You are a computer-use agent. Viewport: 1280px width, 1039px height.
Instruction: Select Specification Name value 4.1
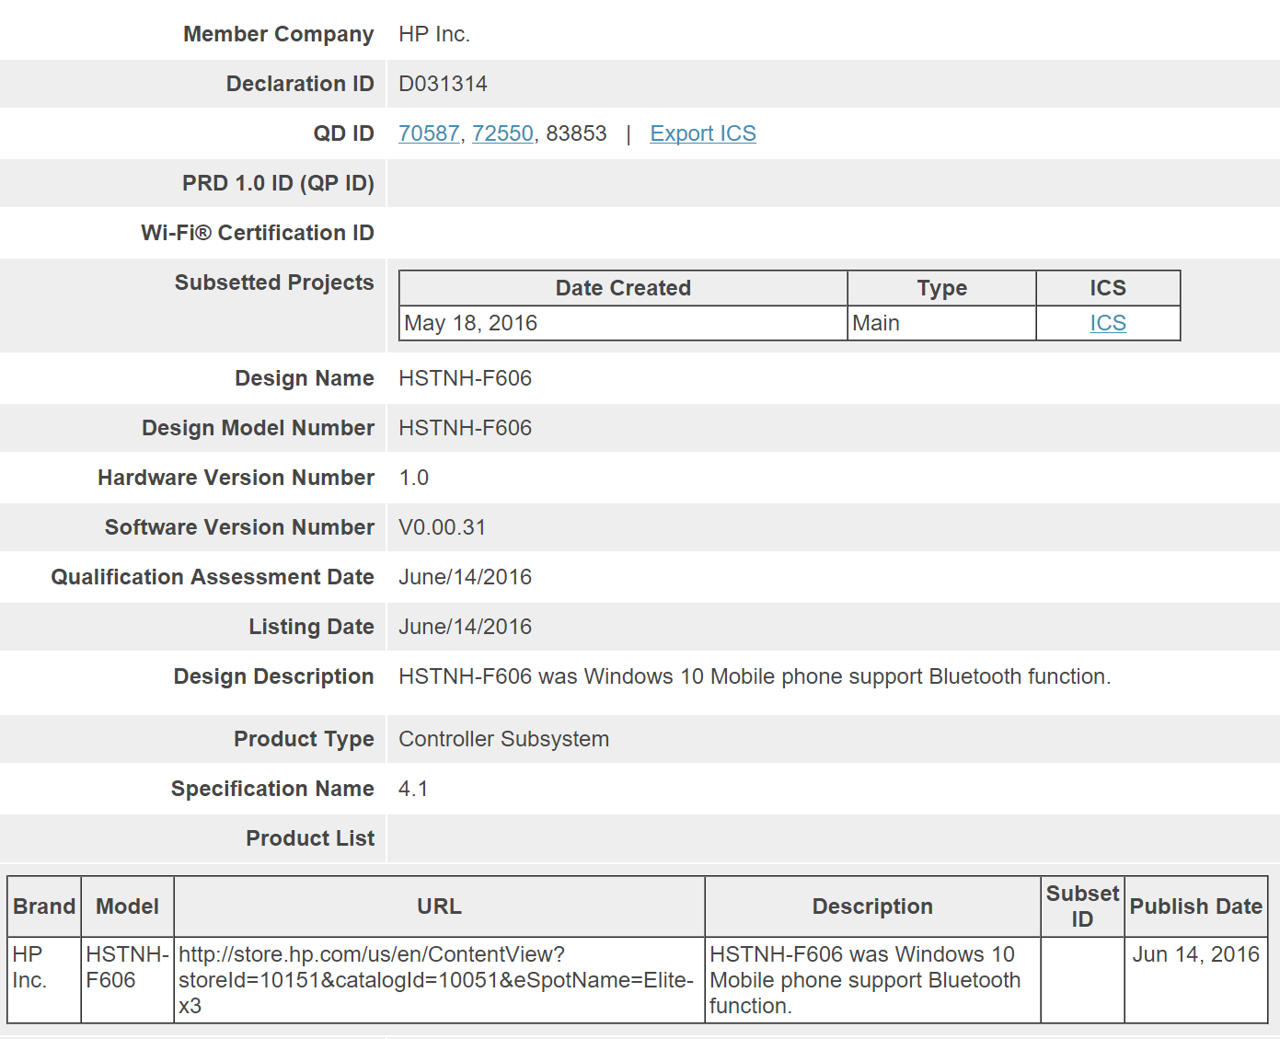[x=413, y=789]
